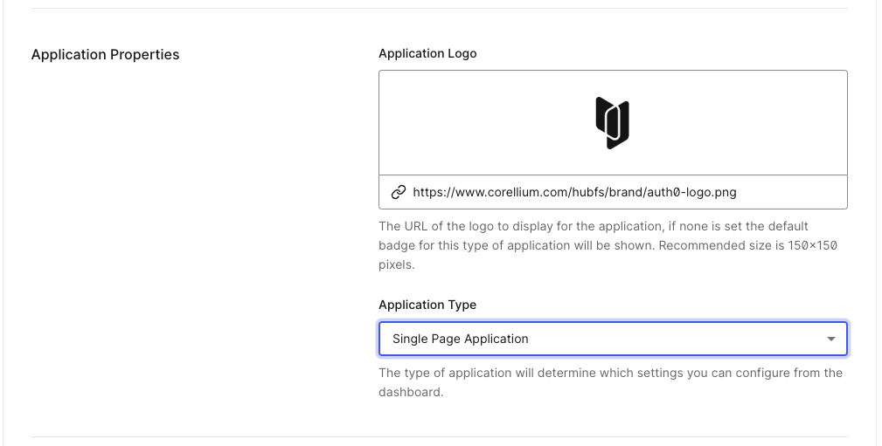Click the application type help description text
Image resolution: width=882 pixels, height=446 pixels.
610,382
